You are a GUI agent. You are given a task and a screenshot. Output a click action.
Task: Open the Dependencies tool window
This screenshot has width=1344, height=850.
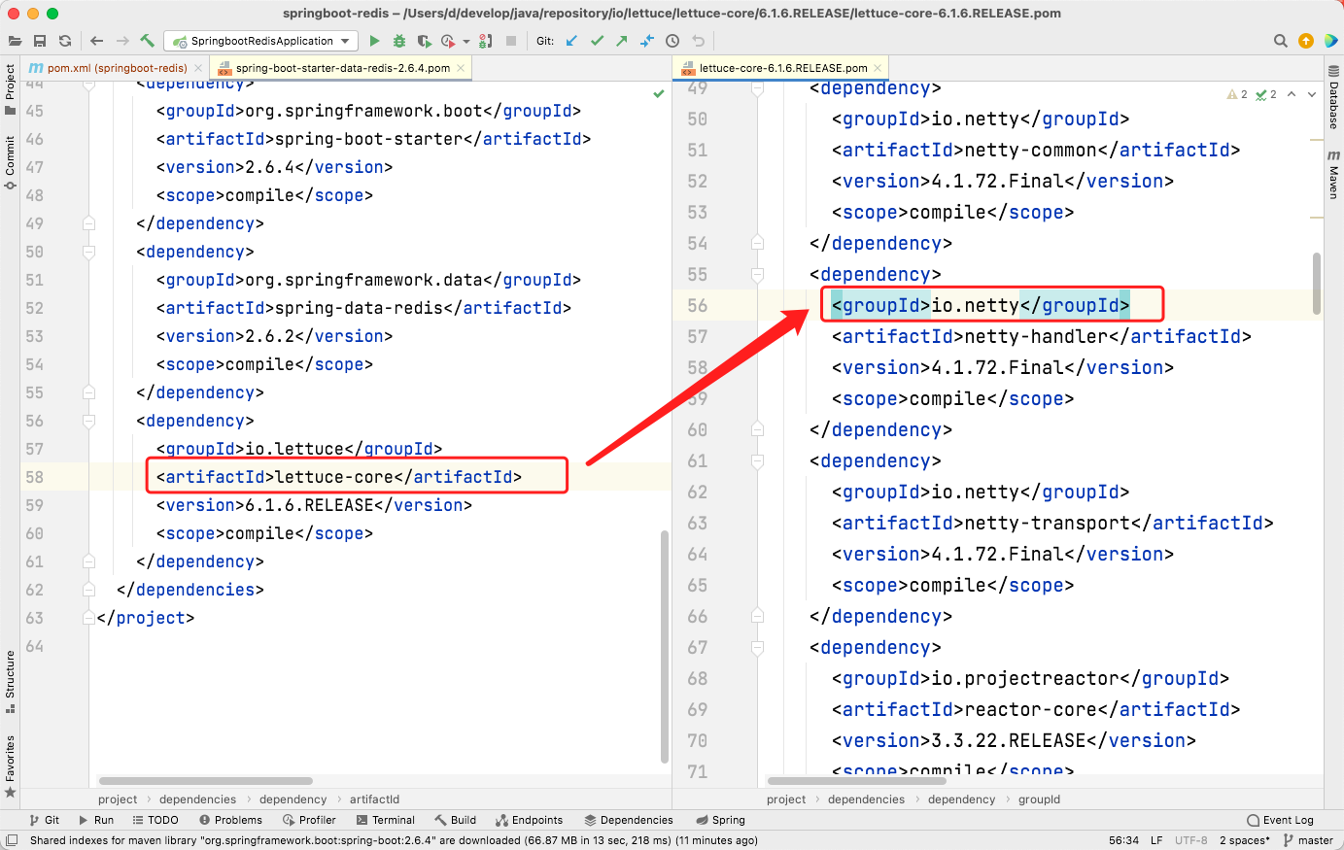[x=629, y=820]
